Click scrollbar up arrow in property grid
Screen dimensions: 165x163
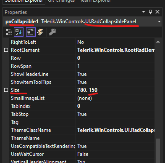[158, 42]
